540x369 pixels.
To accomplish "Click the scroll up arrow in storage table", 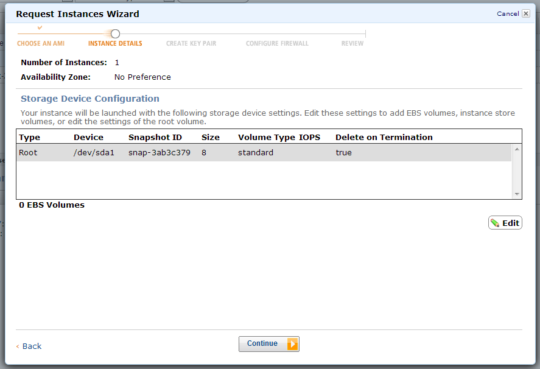I will (x=517, y=149).
